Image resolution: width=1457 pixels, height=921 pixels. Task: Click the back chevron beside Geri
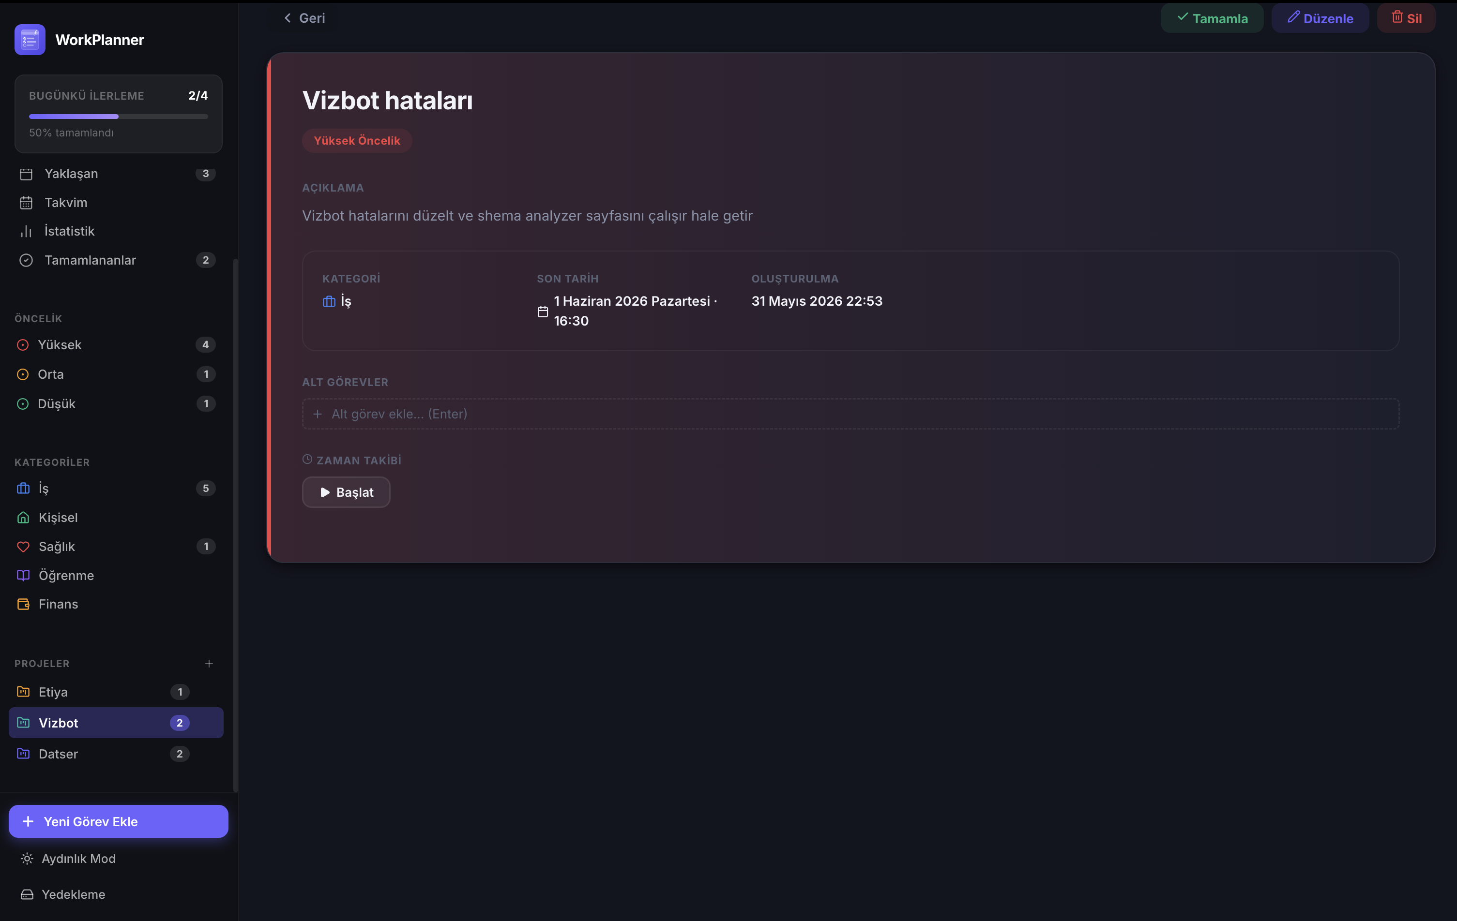288,18
